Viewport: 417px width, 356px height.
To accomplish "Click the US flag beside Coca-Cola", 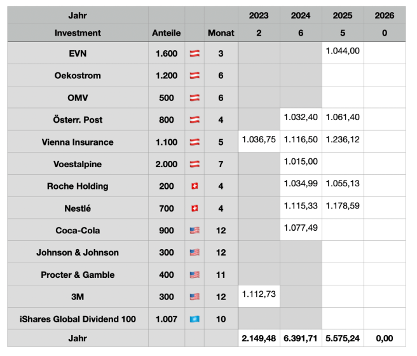I will pos(195,231).
